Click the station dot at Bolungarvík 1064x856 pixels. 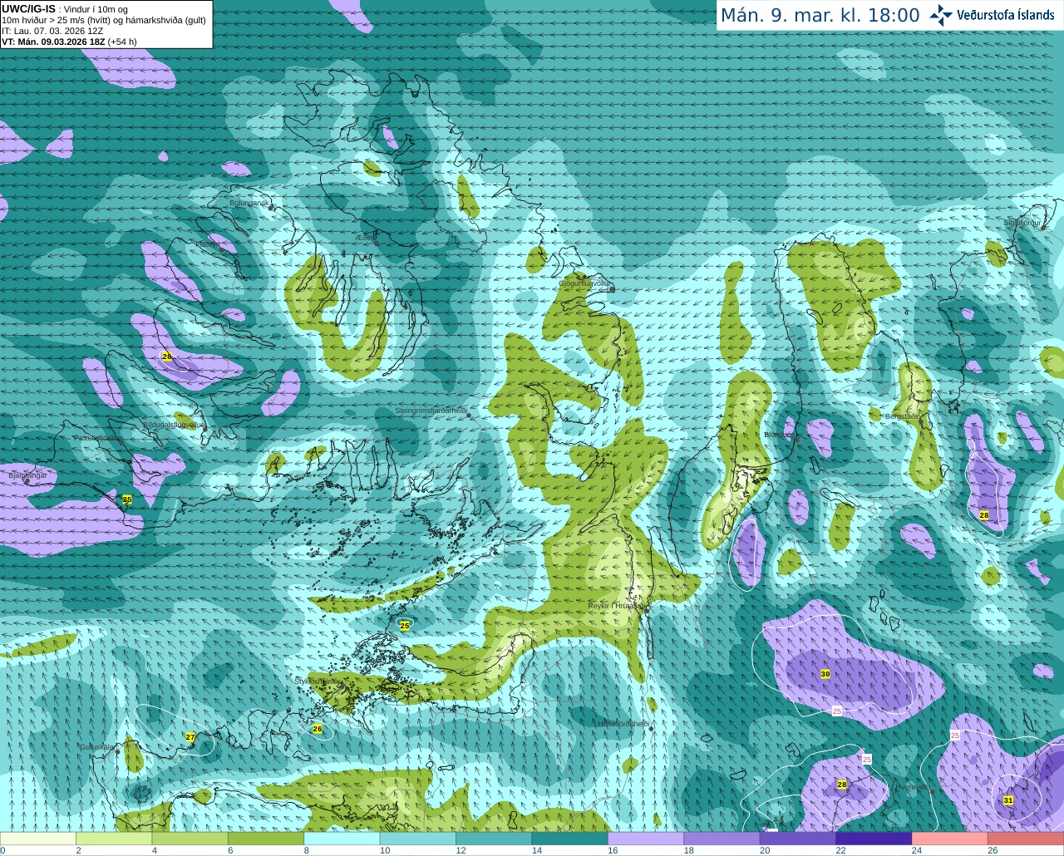(x=271, y=207)
